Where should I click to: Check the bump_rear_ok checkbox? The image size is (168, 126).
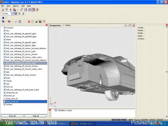click(4, 98)
